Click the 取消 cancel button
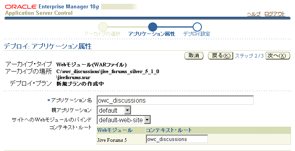The height and width of the screenshot is (151, 295). click(x=194, y=56)
